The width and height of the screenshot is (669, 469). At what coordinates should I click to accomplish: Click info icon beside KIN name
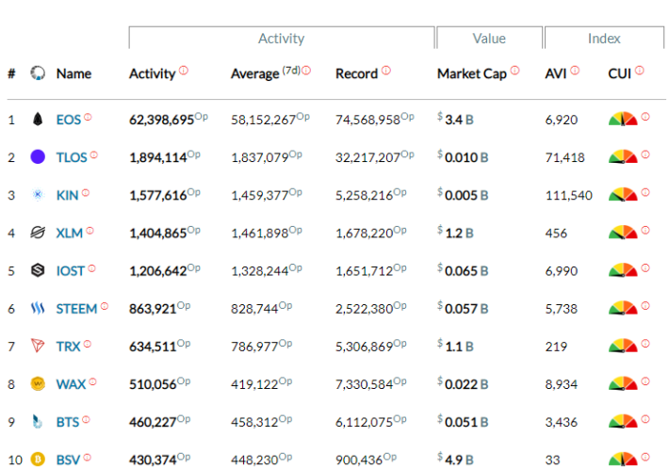click(x=86, y=192)
